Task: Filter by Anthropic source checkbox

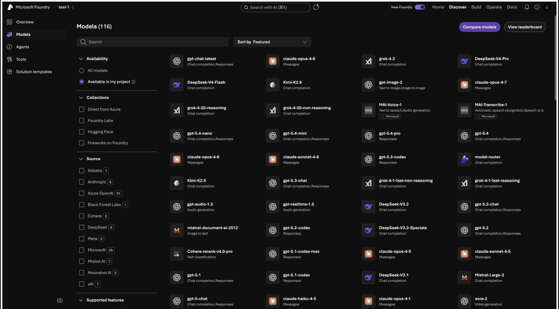Action: [82, 182]
